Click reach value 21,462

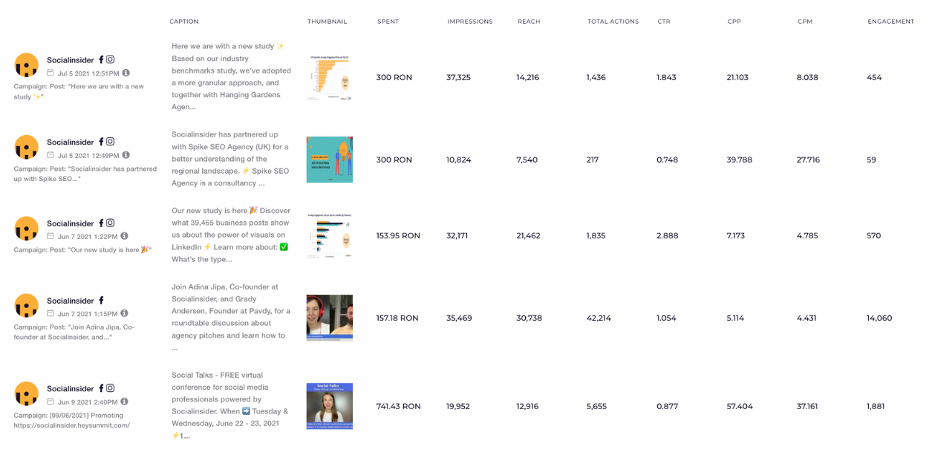[x=529, y=235]
